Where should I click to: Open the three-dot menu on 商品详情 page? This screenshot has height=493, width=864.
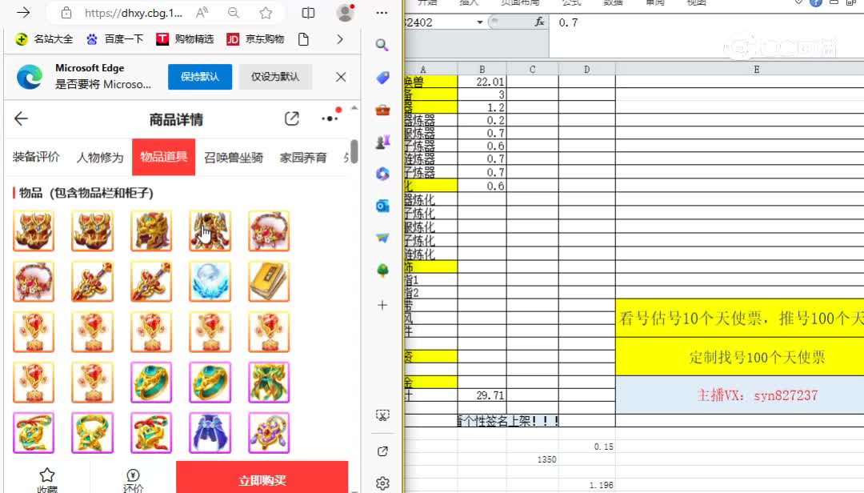tap(329, 118)
